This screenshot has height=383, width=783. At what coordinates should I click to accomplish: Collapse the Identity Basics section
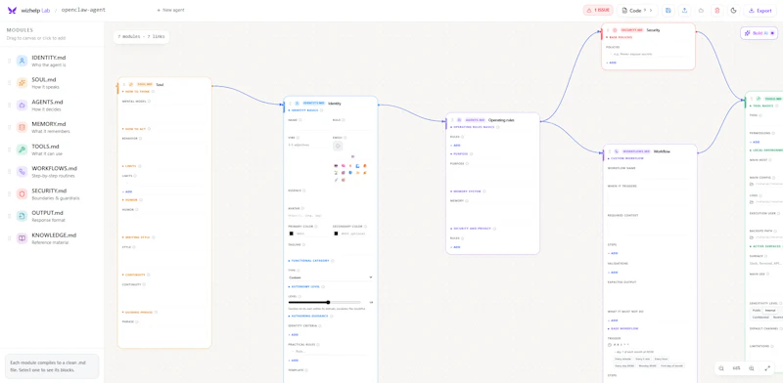click(304, 110)
